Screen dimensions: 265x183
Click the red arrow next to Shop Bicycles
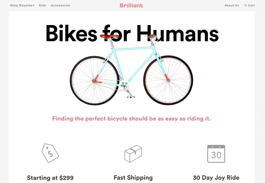click(x=34, y=6)
